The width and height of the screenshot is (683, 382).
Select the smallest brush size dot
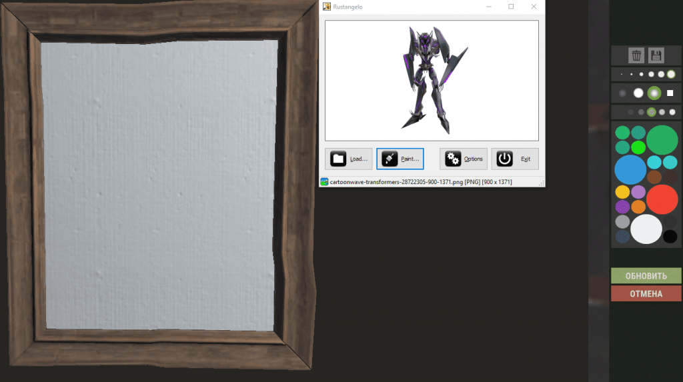[622, 75]
